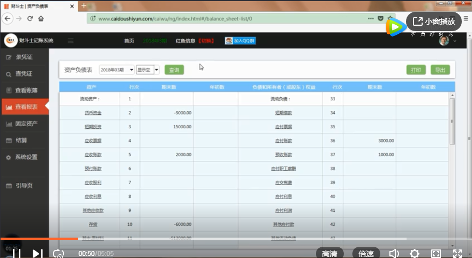Skip to the next video
This screenshot has width=472, height=258.
[x=38, y=254]
